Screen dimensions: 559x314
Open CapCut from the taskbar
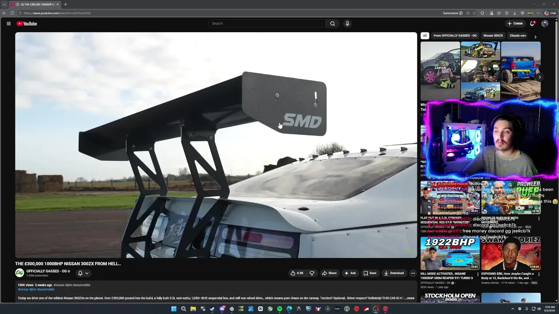point(260,309)
